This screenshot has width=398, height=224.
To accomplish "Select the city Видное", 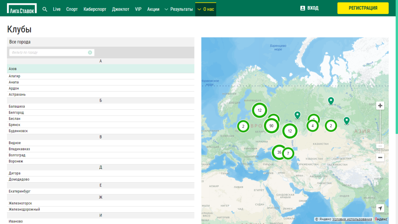I will click(x=101, y=143).
